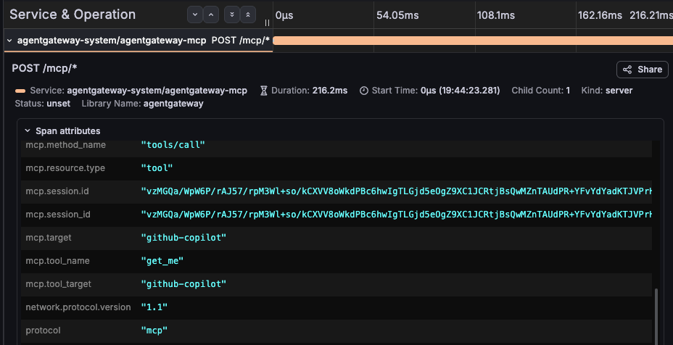
Task: Click the Child Count: 1 text
Action: point(541,91)
